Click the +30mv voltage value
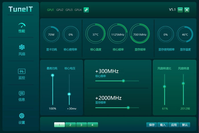199x133 pixels. (72, 108)
